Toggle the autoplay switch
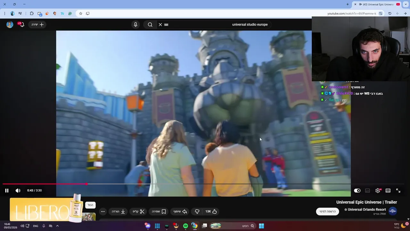 (357, 191)
